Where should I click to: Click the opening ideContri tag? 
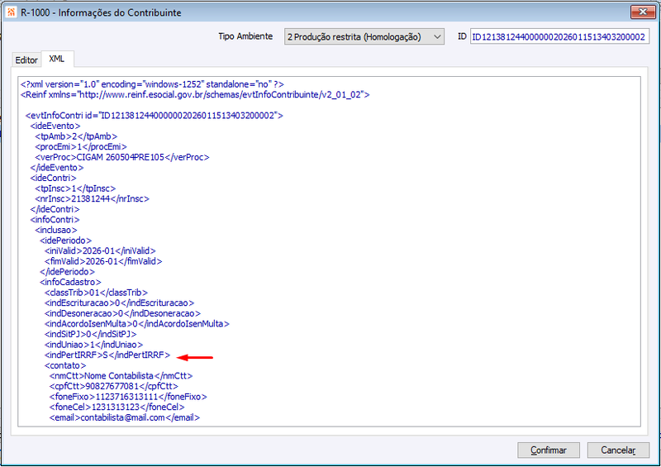point(53,178)
